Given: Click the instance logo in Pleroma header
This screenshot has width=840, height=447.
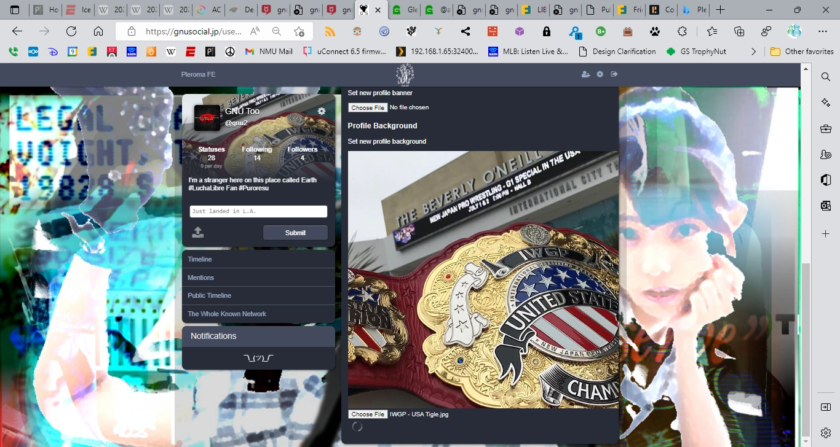Looking at the screenshot, I should (x=405, y=74).
